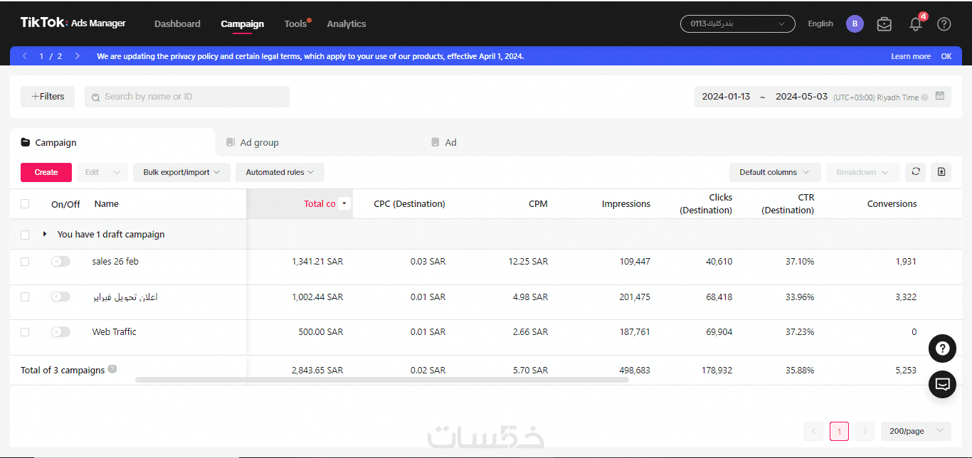The width and height of the screenshot is (972, 458).
Task: Go to previous announcement in banner
Action: 25,56
